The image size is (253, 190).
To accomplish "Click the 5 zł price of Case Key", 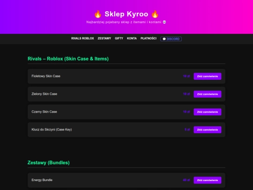I will (x=187, y=129).
